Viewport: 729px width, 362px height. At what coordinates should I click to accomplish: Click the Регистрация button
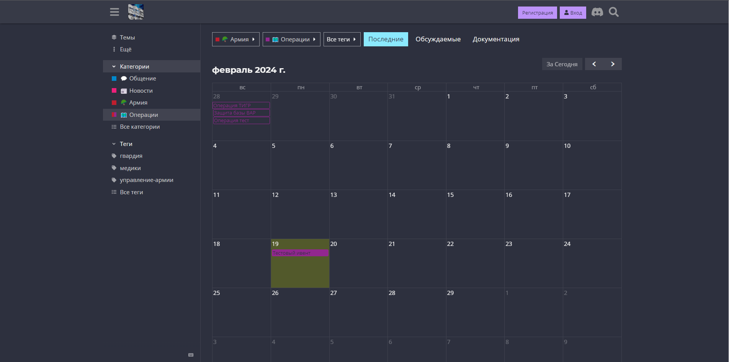(538, 13)
